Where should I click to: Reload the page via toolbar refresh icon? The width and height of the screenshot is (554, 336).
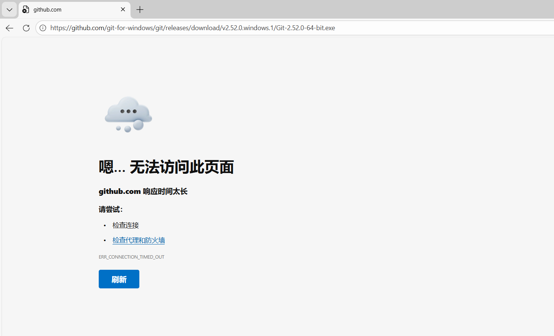[x=26, y=28]
